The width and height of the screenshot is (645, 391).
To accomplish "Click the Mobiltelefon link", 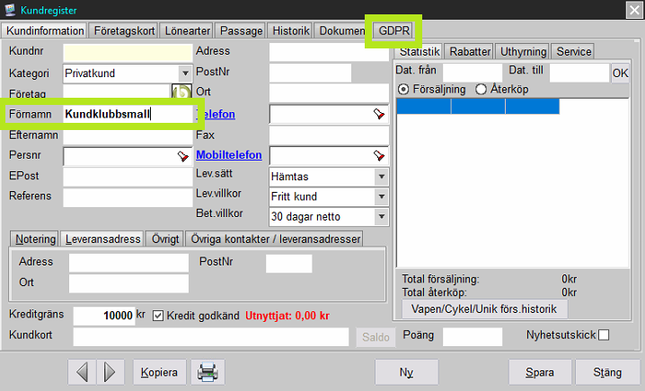I will 228,156.
